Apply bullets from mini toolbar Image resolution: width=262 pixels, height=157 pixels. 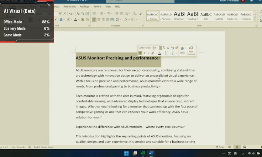(x=167, y=53)
